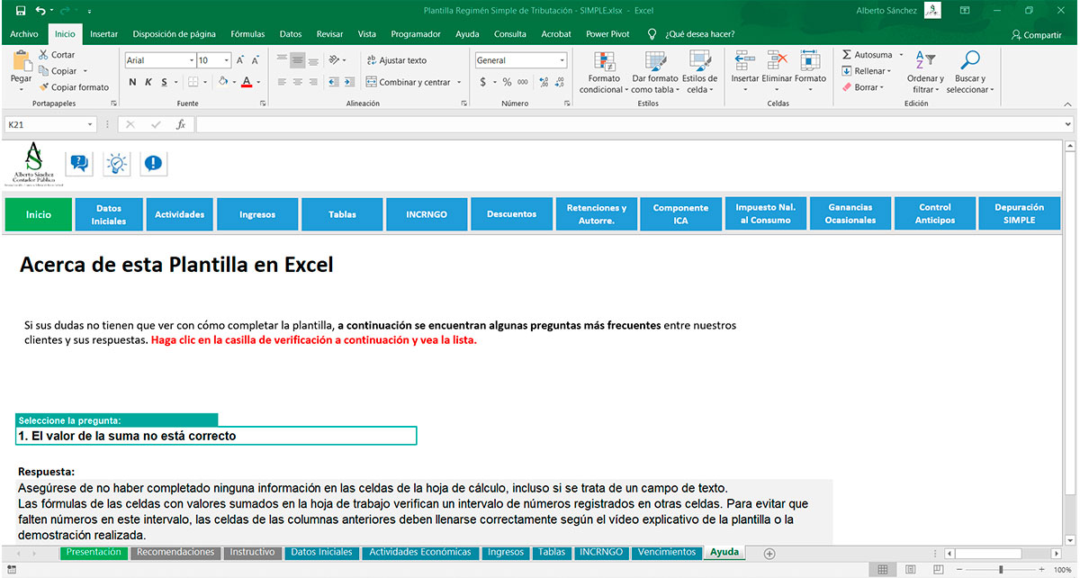
Task: Open the question-mark chat help icon
Action: click(x=79, y=163)
